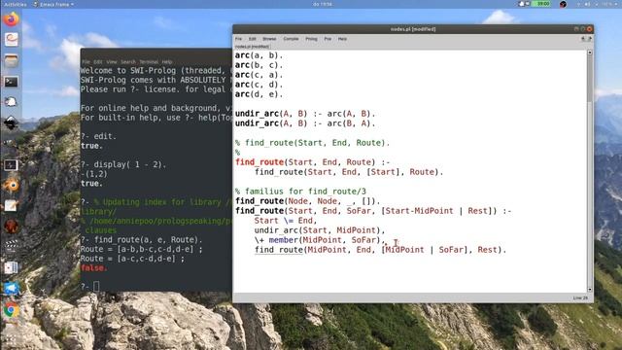
Task: Open Pce menu in nodes.pl editor
Action: click(328, 39)
